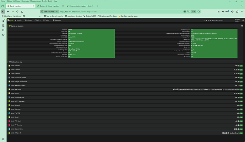Reset the 67% zoom level badge

click(194, 12)
